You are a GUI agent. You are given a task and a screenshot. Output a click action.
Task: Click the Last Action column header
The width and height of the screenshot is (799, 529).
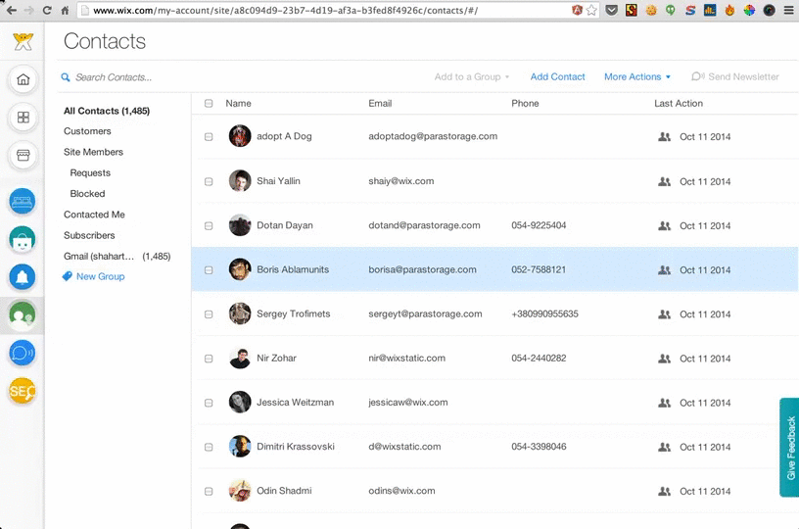(x=679, y=104)
